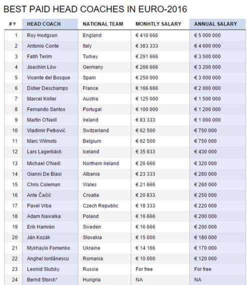
Task: Click Fernando Santos coach entry
Action: (46, 109)
